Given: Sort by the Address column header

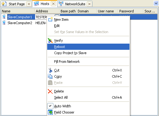Looking at the screenshot, I should point(47,11).
